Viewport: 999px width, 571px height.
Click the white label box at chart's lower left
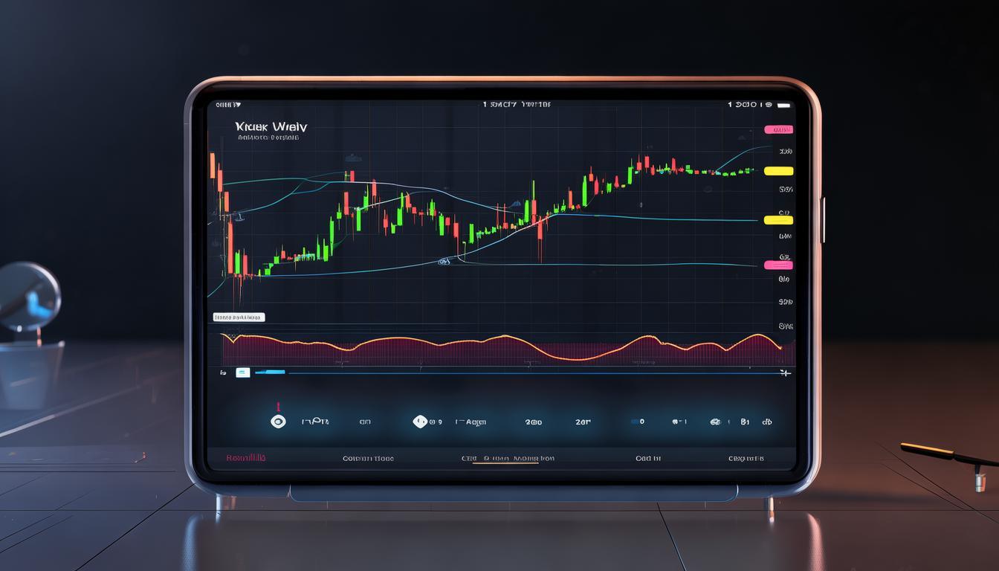click(x=239, y=317)
